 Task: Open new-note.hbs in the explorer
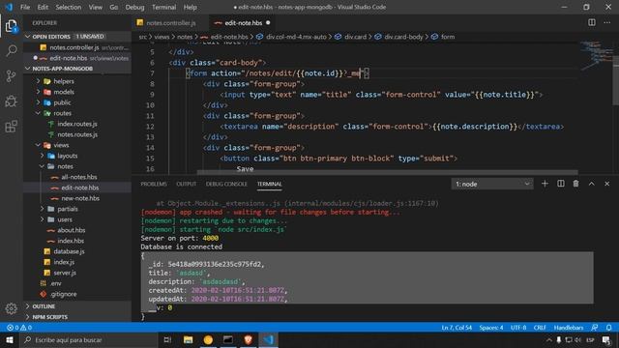[80, 198]
